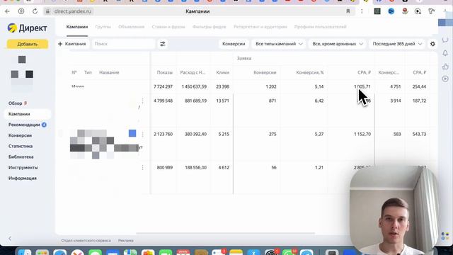Open Обзор in the sidebar
Image resolution: width=453 pixels, height=255 pixels.
[x=16, y=103]
